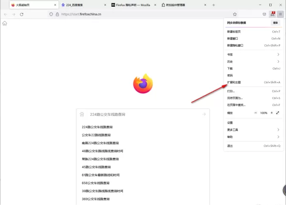Select 新建窗口 menu item
The image size is (286, 205).
[254, 39]
